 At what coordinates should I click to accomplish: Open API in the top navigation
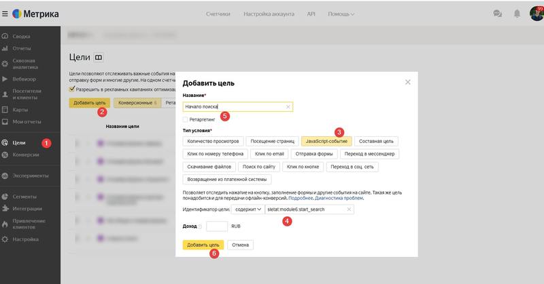[x=311, y=14]
